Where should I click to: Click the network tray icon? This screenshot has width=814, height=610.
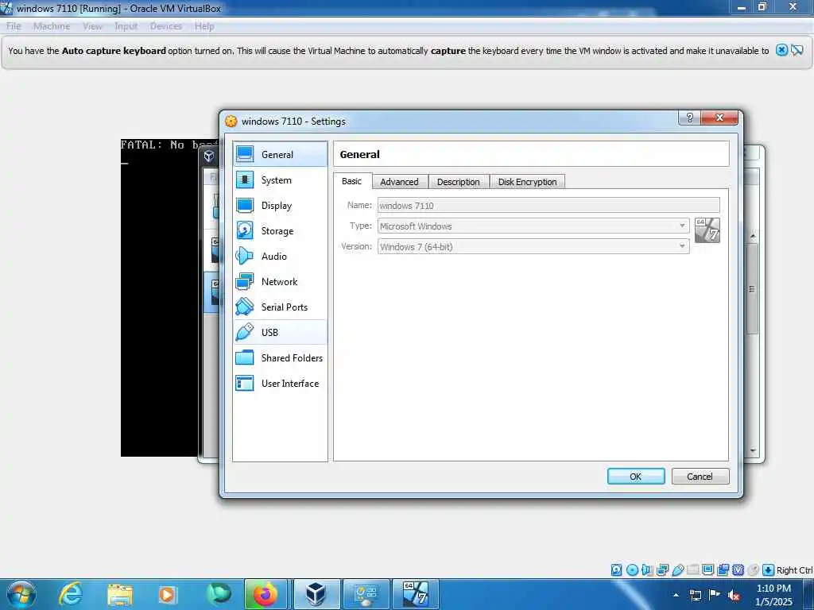(x=695, y=595)
